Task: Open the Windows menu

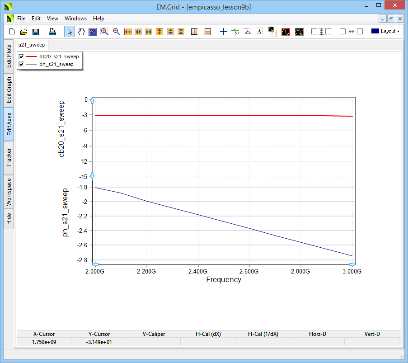Action: tap(75, 19)
